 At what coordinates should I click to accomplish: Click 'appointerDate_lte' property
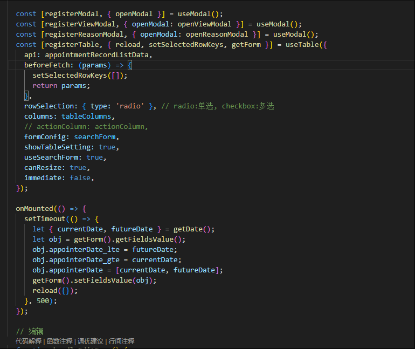(84, 250)
